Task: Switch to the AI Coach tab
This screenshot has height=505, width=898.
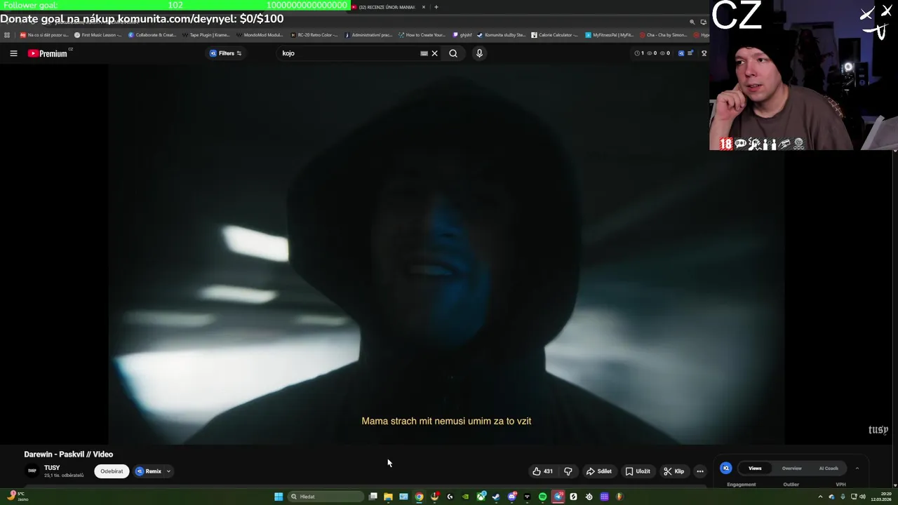Action: tap(829, 469)
